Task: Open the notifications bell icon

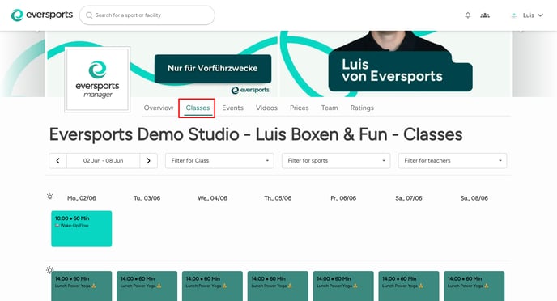Action: point(468,15)
